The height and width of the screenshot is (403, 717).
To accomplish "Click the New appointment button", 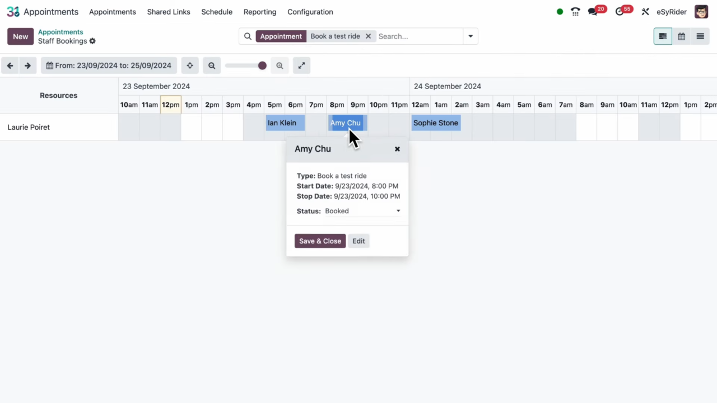I will pos(20,36).
